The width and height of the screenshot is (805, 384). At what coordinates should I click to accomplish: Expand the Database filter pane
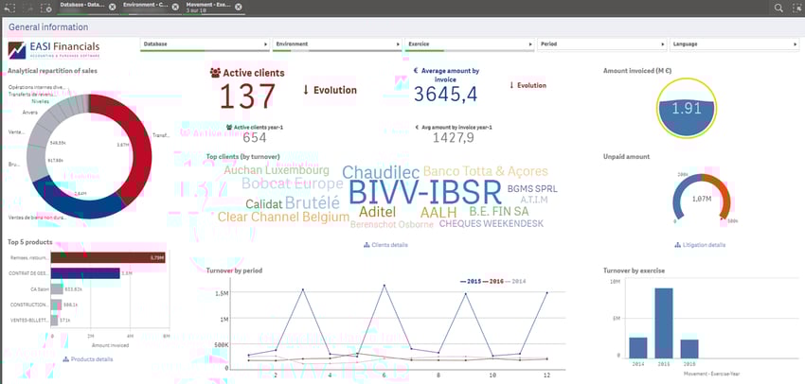pyautogui.click(x=205, y=44)
